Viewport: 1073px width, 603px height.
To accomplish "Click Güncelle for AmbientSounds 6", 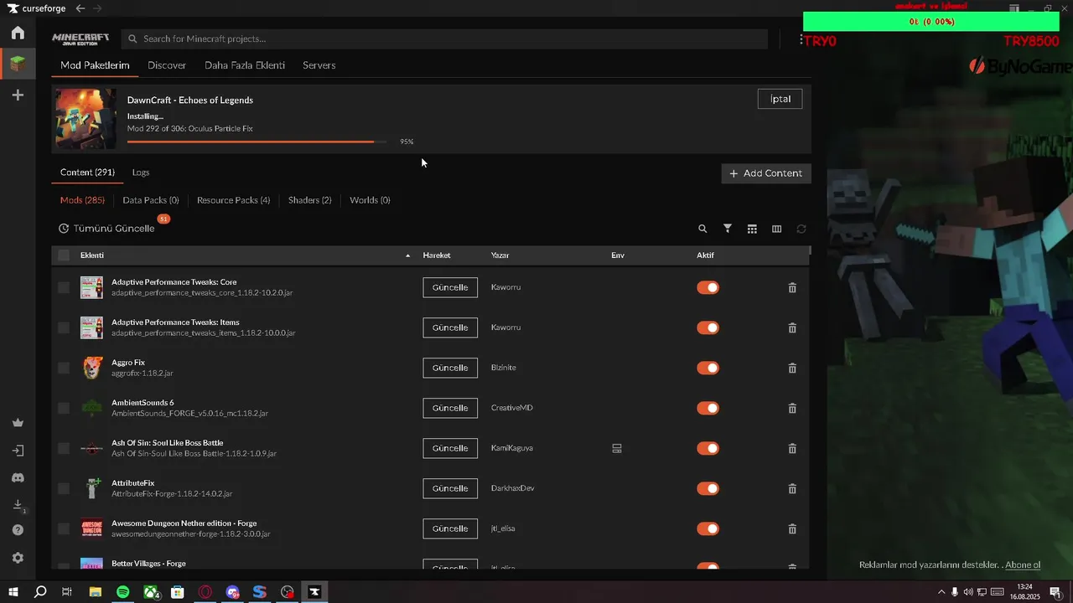I will 450,408.
